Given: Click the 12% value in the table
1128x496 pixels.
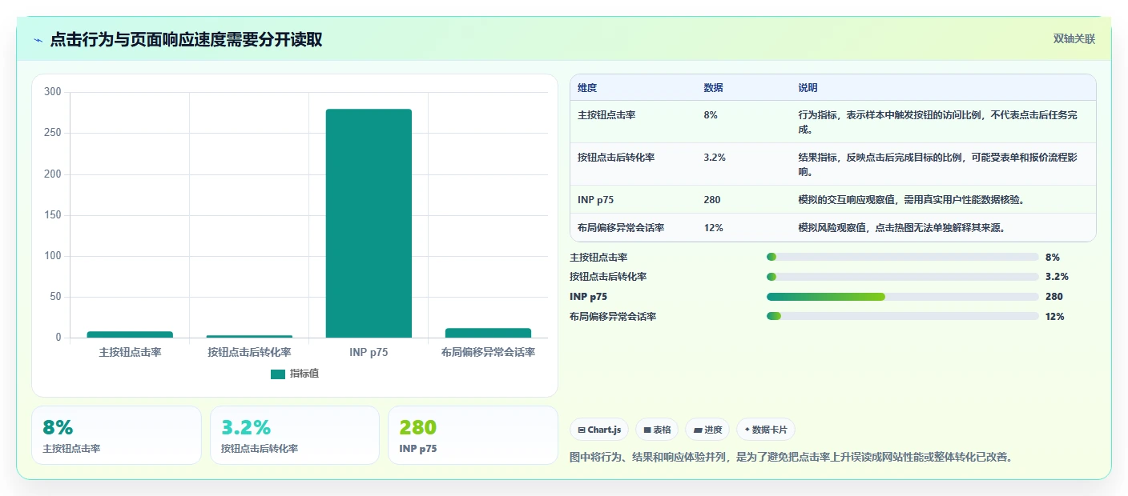Looking at the screenshot, I should pyautogui.click(x=713, y=228).
